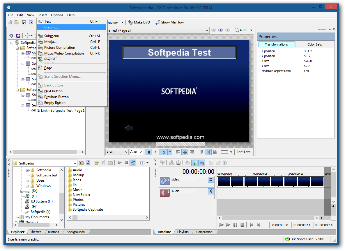
Task: Align text vertically to the middle
Action: pyautogui.click(x=208, y=152)
